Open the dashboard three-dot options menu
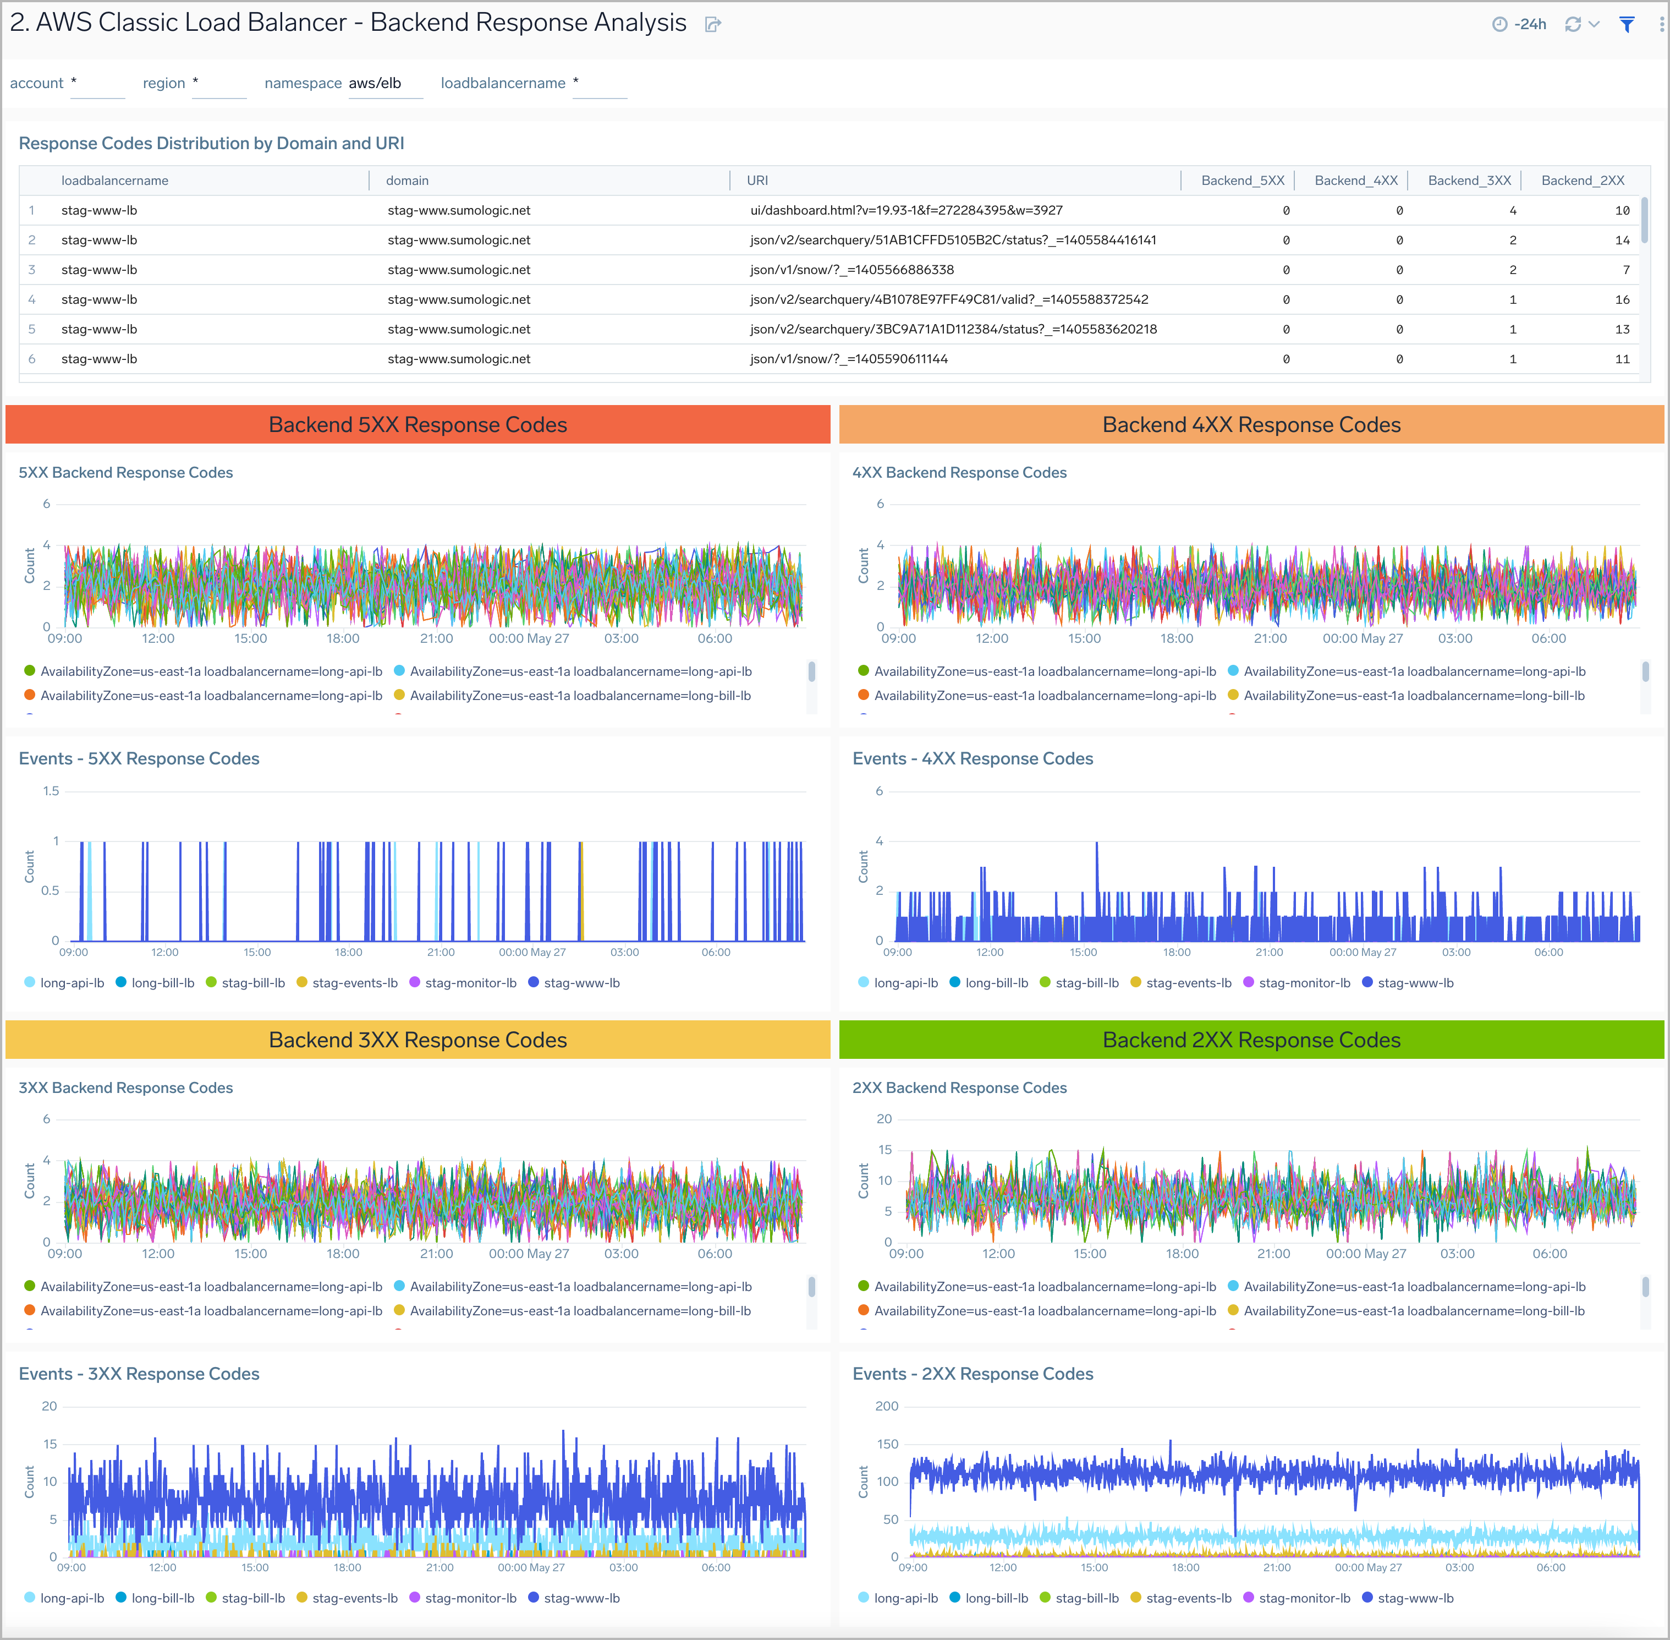The height and width of the screenshot is (1640, 1670). (x=1661, y=24)
